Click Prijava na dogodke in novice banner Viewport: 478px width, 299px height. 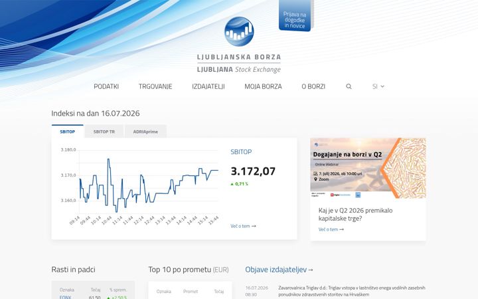295,16
